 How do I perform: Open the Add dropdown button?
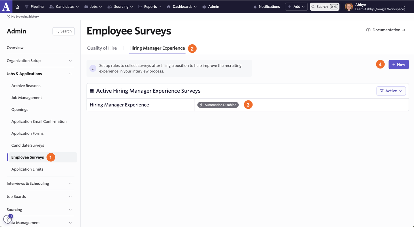[296, 7]
